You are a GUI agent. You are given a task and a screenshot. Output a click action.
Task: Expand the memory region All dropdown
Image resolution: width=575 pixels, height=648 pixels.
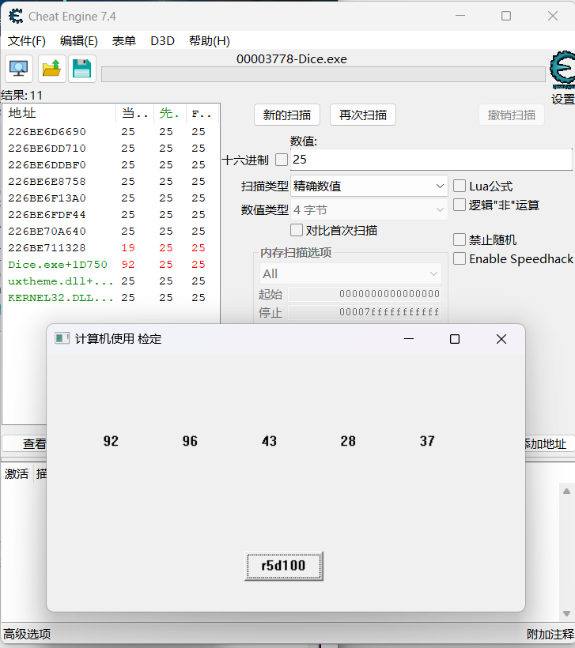350,273
